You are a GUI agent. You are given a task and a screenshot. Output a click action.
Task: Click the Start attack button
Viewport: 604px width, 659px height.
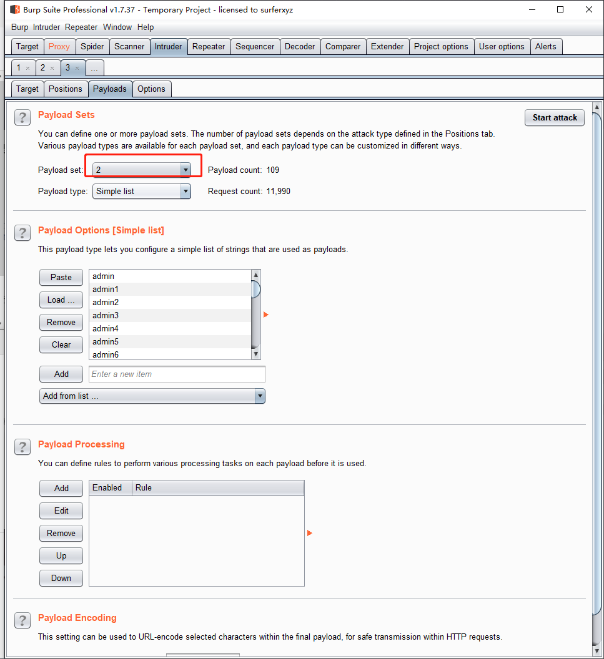[x=555, y=118]
